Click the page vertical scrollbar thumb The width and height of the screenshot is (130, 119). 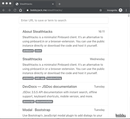pyautogui.click(x=129, y=15)
